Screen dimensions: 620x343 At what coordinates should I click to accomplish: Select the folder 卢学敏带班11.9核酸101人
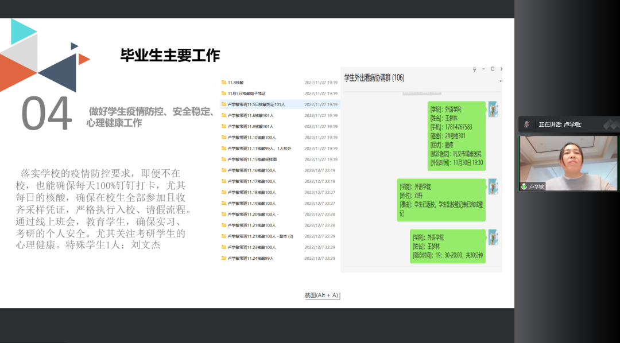coord(250,126)
